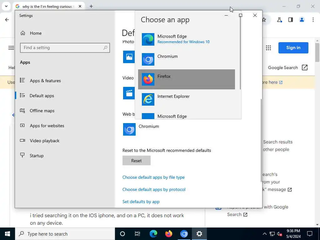This screenshot has width=320, height=240.
Task: Click Sign in button in Chrome
Action: (293, 48)
